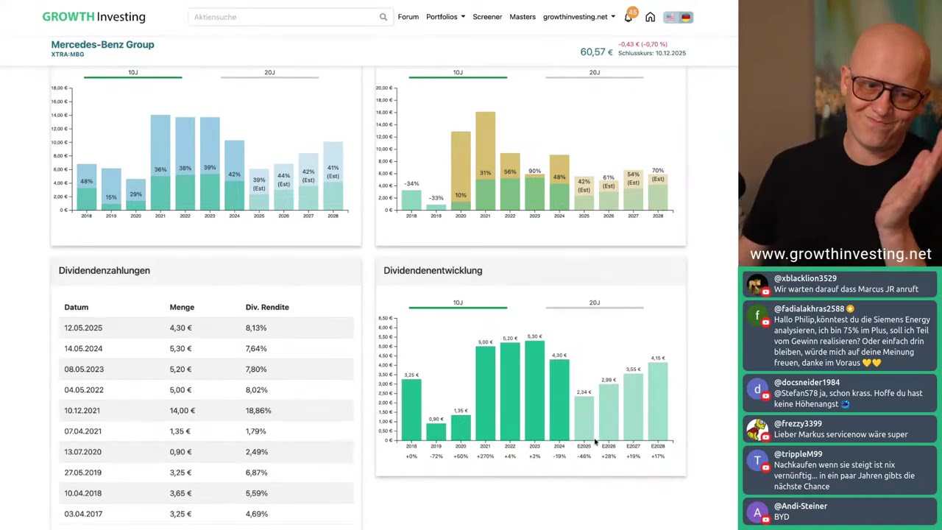Click the GROWTH Investing logo
The image size is (942, 530).
click(93, 16)
